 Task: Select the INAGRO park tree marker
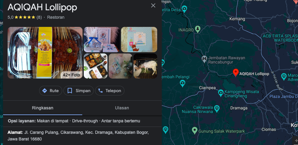198,29
